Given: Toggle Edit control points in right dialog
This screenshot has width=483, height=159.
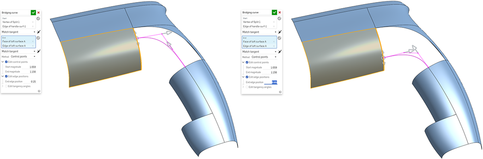Looking at the screenshot, I should (x=247, y=62).
